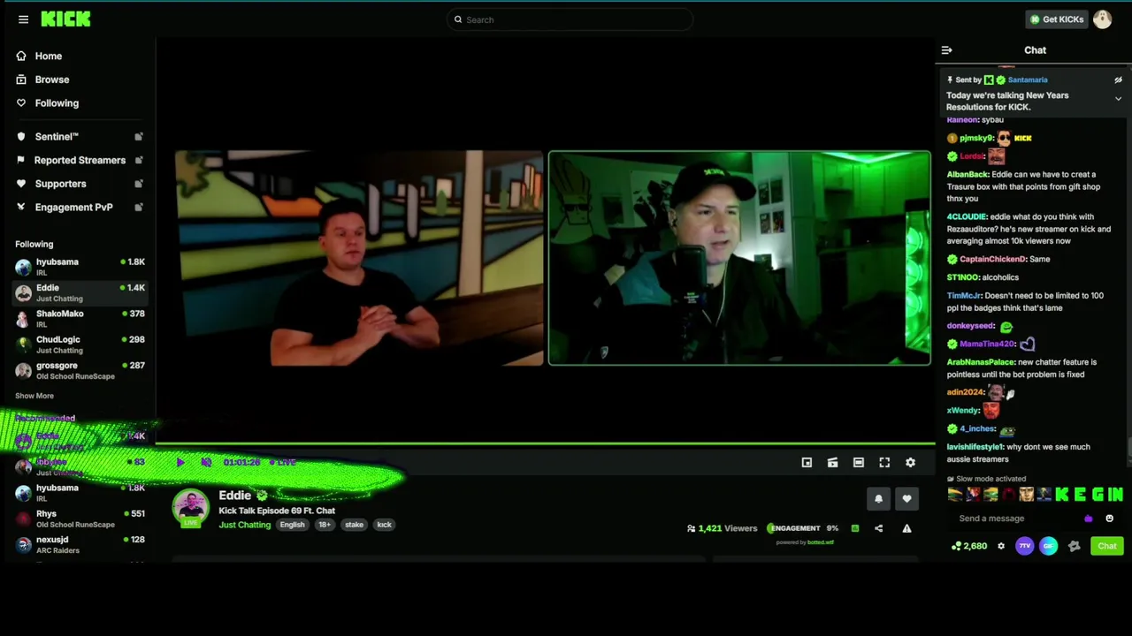Screen dimensions: 1132x636
Task: Open nexusjd channel in Recommended list
Action: pyautogui.click(x=80, y=544)
